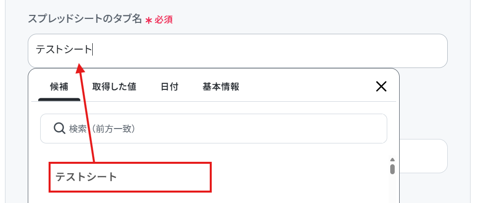
Task: Click the 必須 required label
Action: click(164, 20)
